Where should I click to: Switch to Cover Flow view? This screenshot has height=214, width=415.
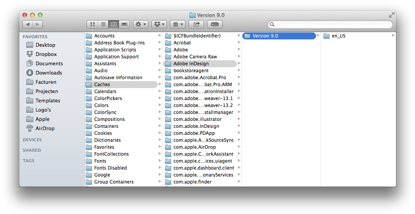tap(124, 24)
